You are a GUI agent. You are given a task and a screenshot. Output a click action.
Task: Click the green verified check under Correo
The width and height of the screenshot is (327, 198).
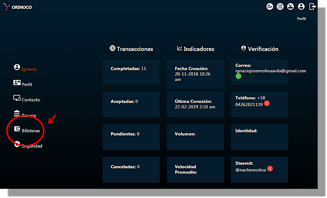pos(239,76)
